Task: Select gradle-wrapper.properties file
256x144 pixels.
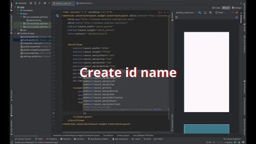Action: point(36,50)
